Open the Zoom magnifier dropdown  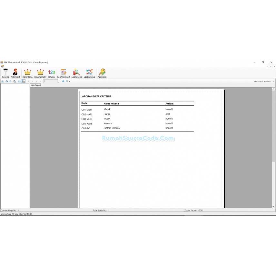(x=68, y=81)
